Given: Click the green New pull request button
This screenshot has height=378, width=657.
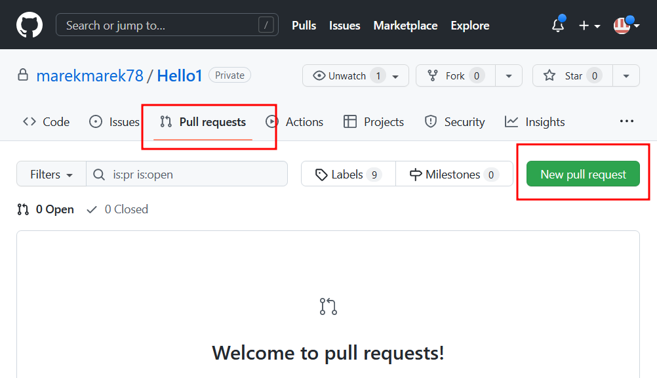Looking at the screenshot, I should pyautogui.click(x=583, y=175).
